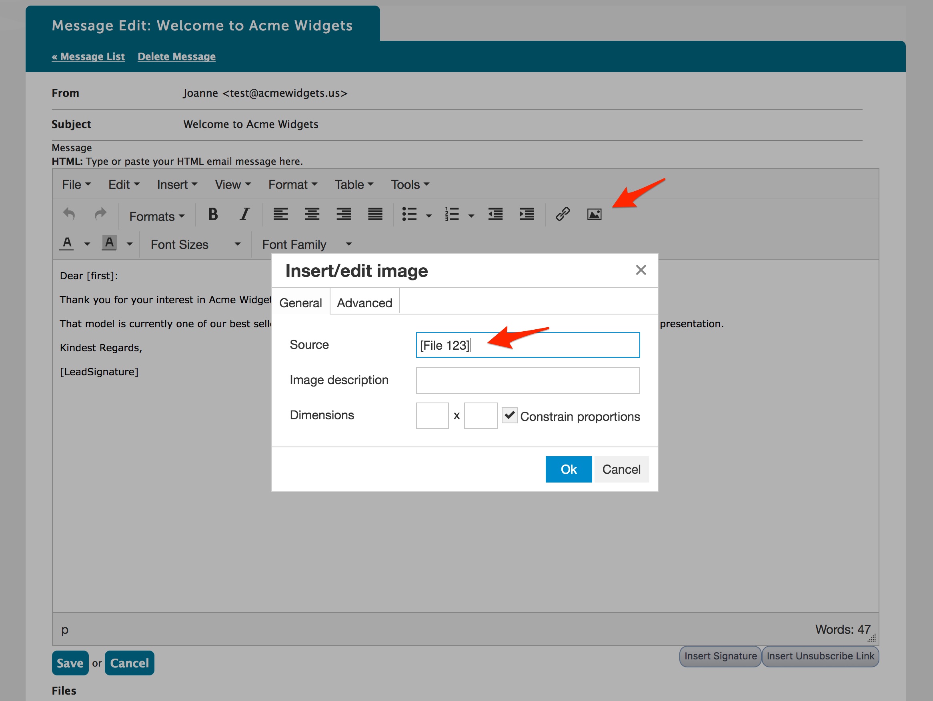Open the Insert menu
This screenshot has width=933, height=701.
[x=177, y=185]
